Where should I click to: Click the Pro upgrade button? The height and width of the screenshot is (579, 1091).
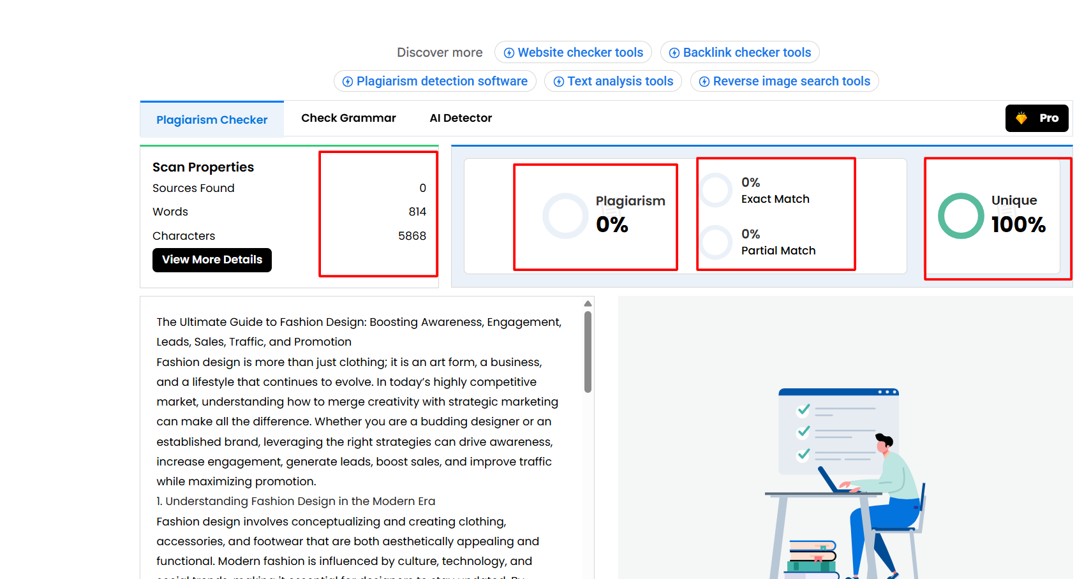coord(1037,118)
